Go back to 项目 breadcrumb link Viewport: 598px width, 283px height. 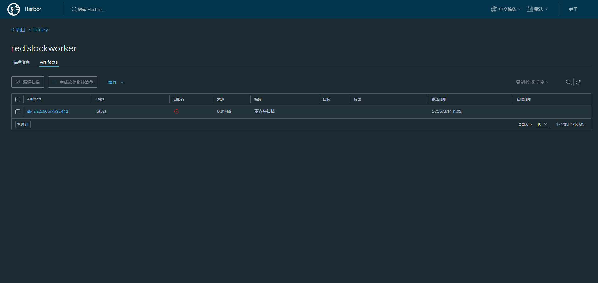tap(18, 30)
